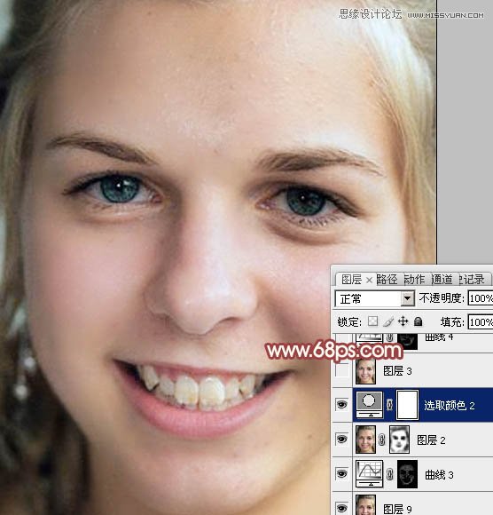Toggle the lock transparent pixels icon
Screen dimensions: 493x515
(x=372, y=321)
